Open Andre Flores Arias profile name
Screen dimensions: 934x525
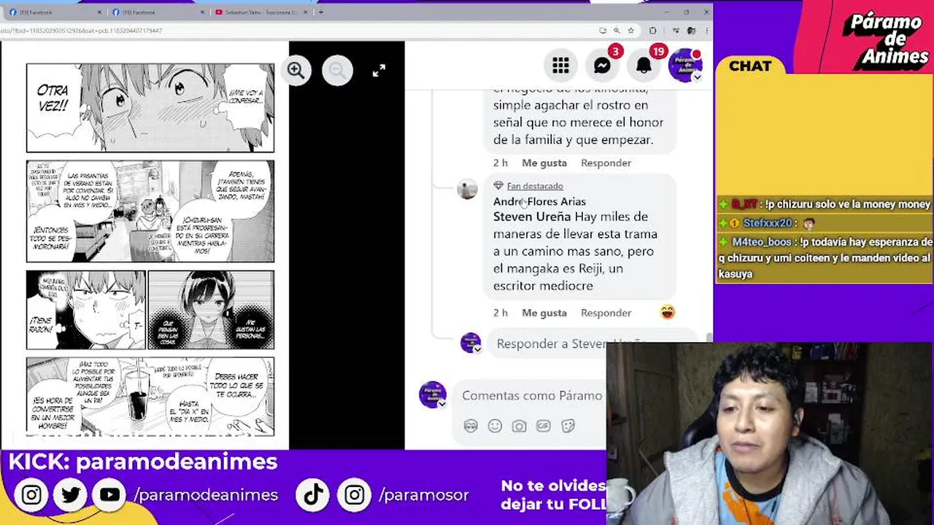[539, 201]
